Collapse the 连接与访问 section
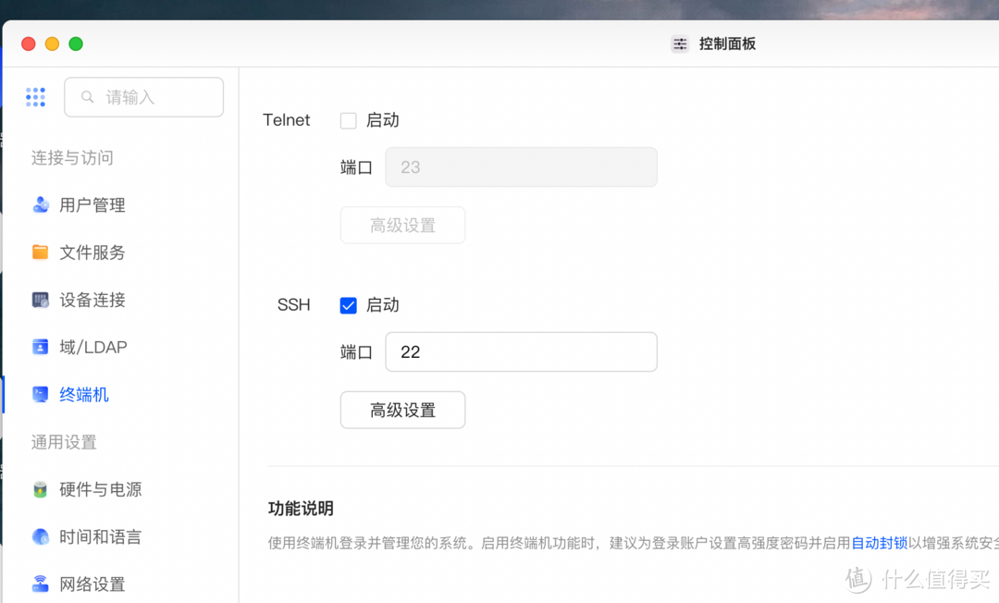Image resolution: width=999 pixels, height=603 pixels. 72,158
